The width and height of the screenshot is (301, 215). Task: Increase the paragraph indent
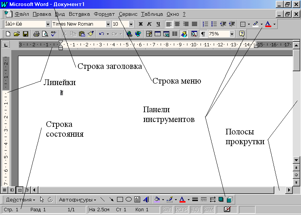point(232,24)
